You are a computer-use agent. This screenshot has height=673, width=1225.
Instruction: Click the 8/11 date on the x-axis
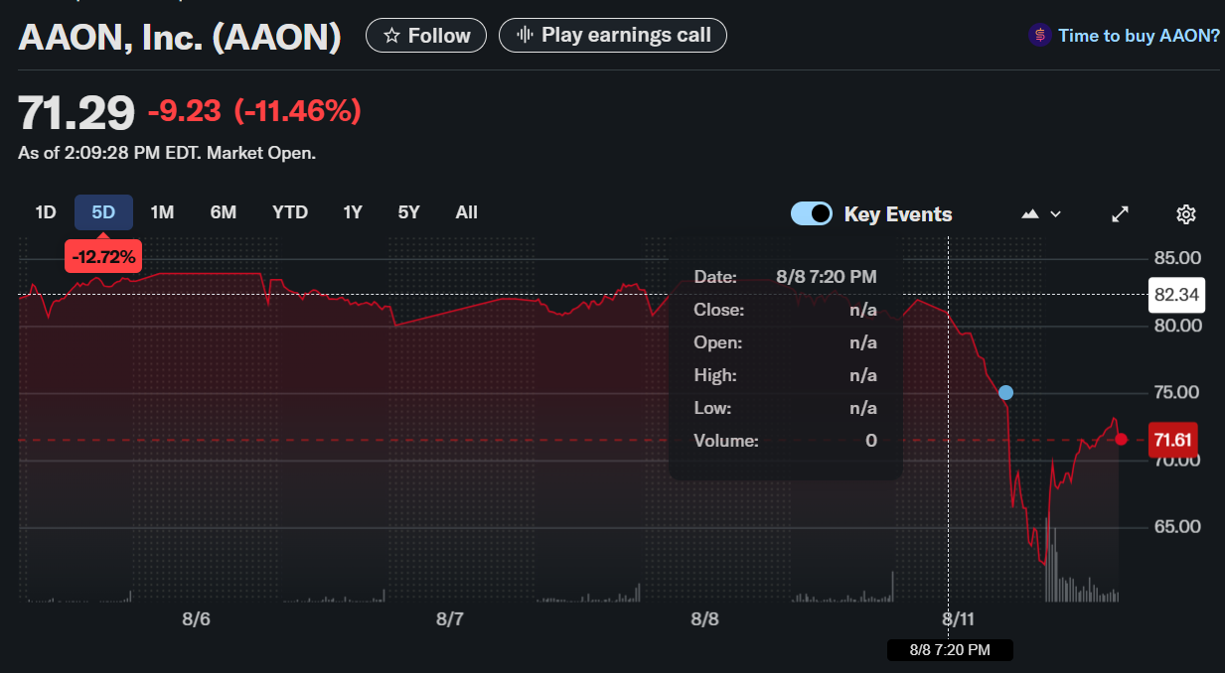(959, 619)
